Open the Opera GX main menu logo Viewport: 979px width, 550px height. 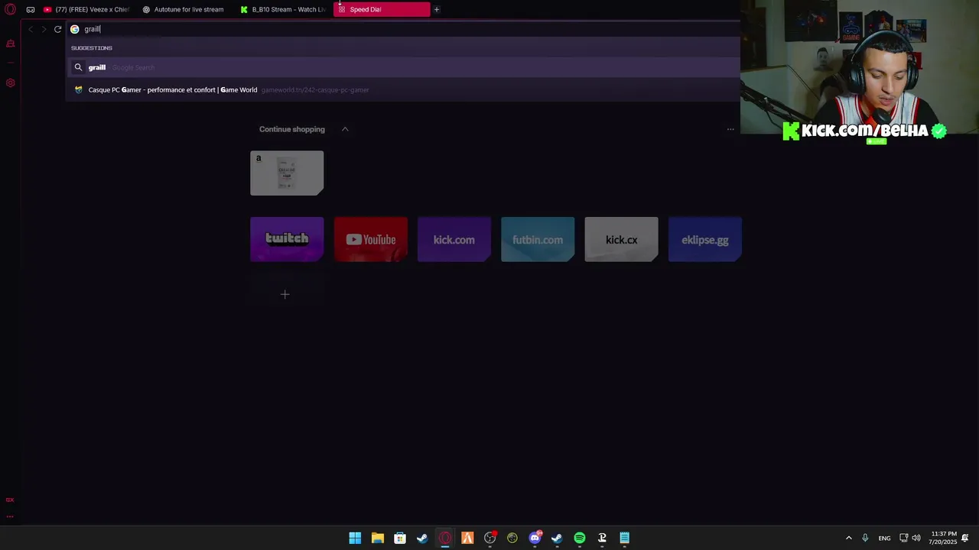tap(10, 9)
